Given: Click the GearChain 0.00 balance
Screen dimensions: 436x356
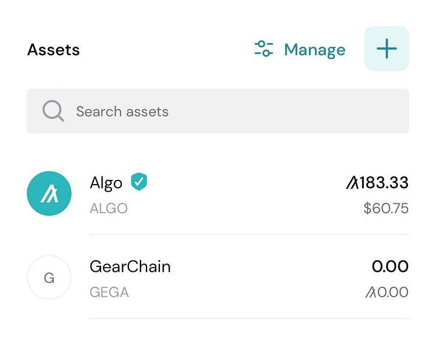Looking at the screenshot, I should click(x=390, y=266).
